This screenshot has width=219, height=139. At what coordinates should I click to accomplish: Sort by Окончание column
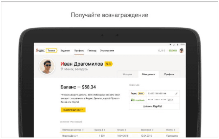147,130
